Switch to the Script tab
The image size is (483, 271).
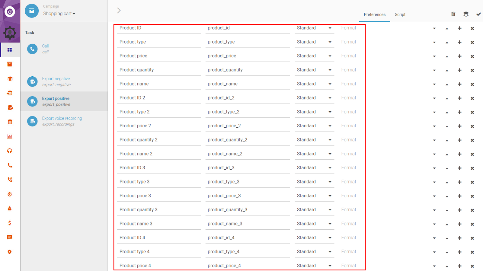point(400,14)
